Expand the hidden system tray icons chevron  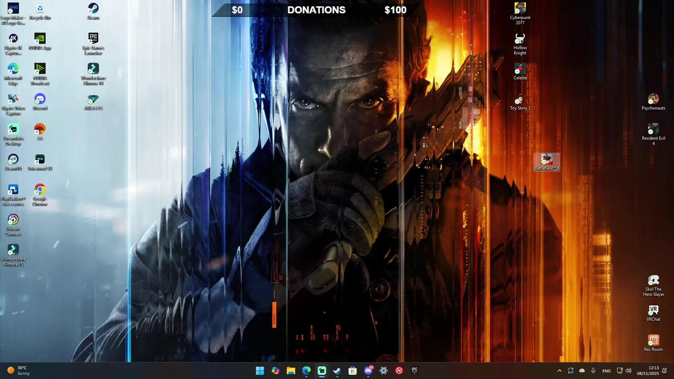coord(559,371)
